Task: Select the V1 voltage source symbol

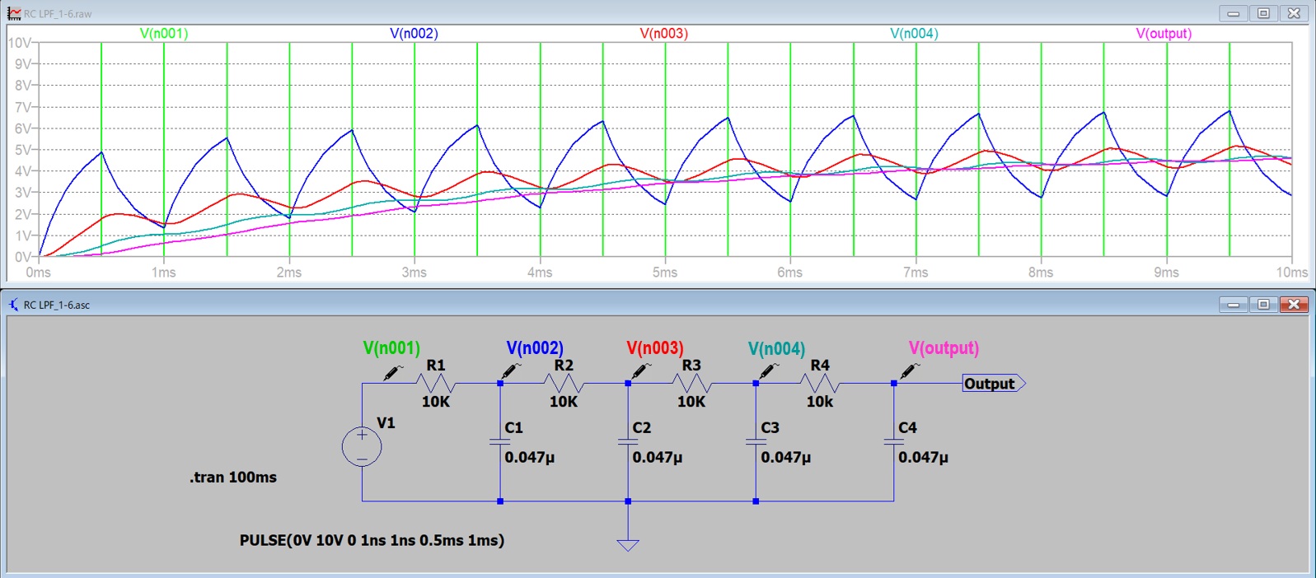Action: click(362, 447)
